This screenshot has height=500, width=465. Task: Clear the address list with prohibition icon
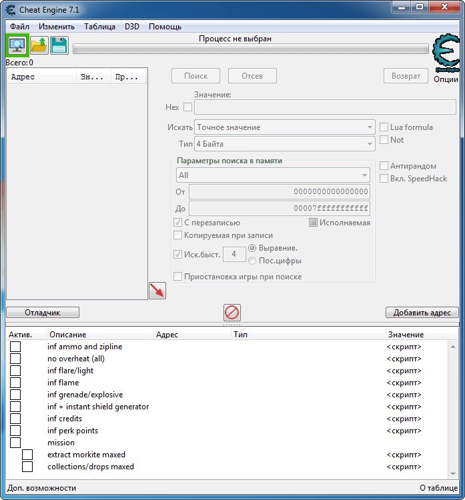click(232, 312)
